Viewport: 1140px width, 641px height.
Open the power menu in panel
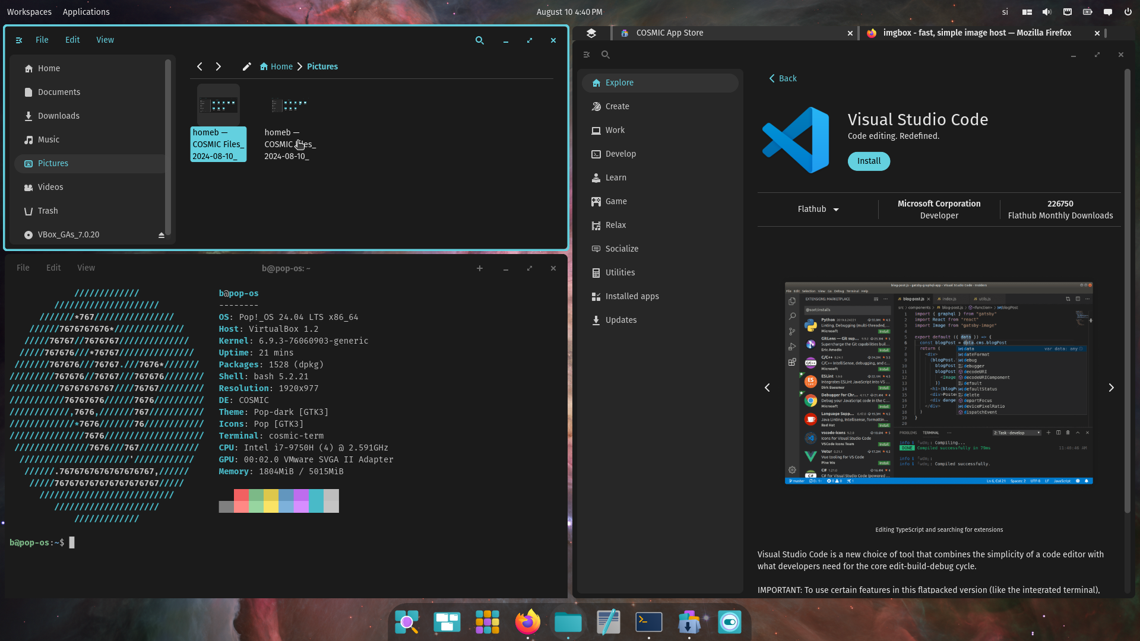pos(1128,12)
